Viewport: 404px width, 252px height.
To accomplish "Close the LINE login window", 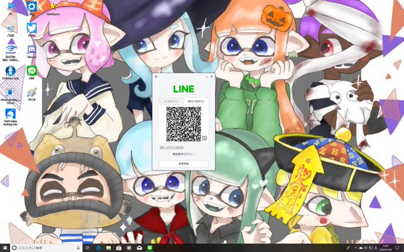I will tap(212, 76).
